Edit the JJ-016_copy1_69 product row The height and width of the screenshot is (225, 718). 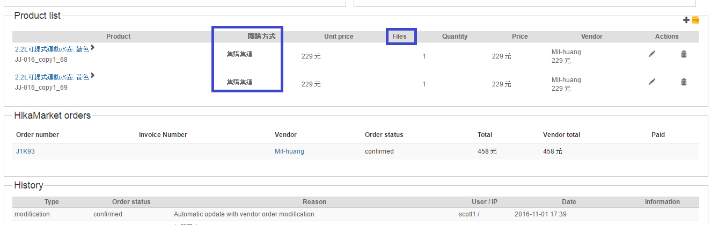coord(652,82)
